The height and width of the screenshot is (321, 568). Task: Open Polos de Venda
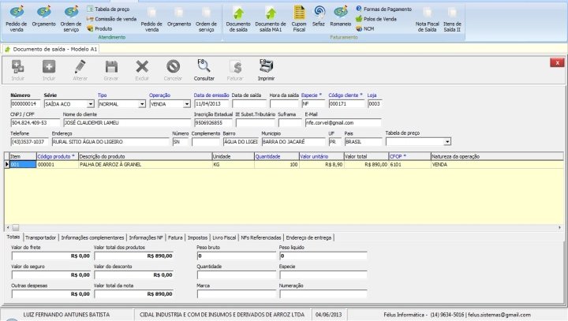(376, 19)
